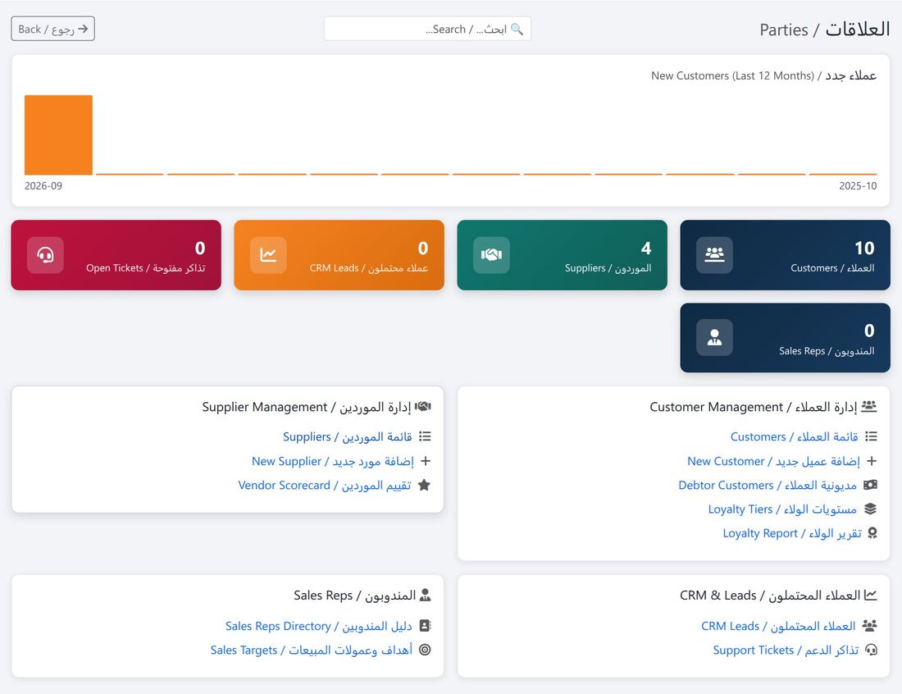
Task: Click the people icon on Customers card
Action: coord(714,255)
